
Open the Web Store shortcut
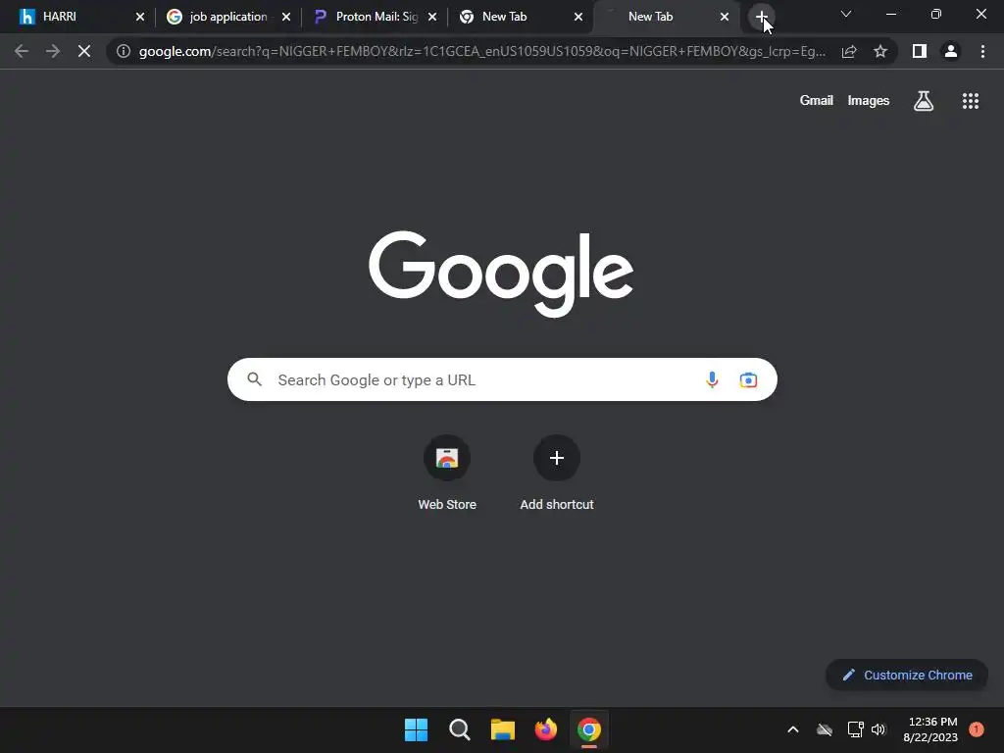447,473
